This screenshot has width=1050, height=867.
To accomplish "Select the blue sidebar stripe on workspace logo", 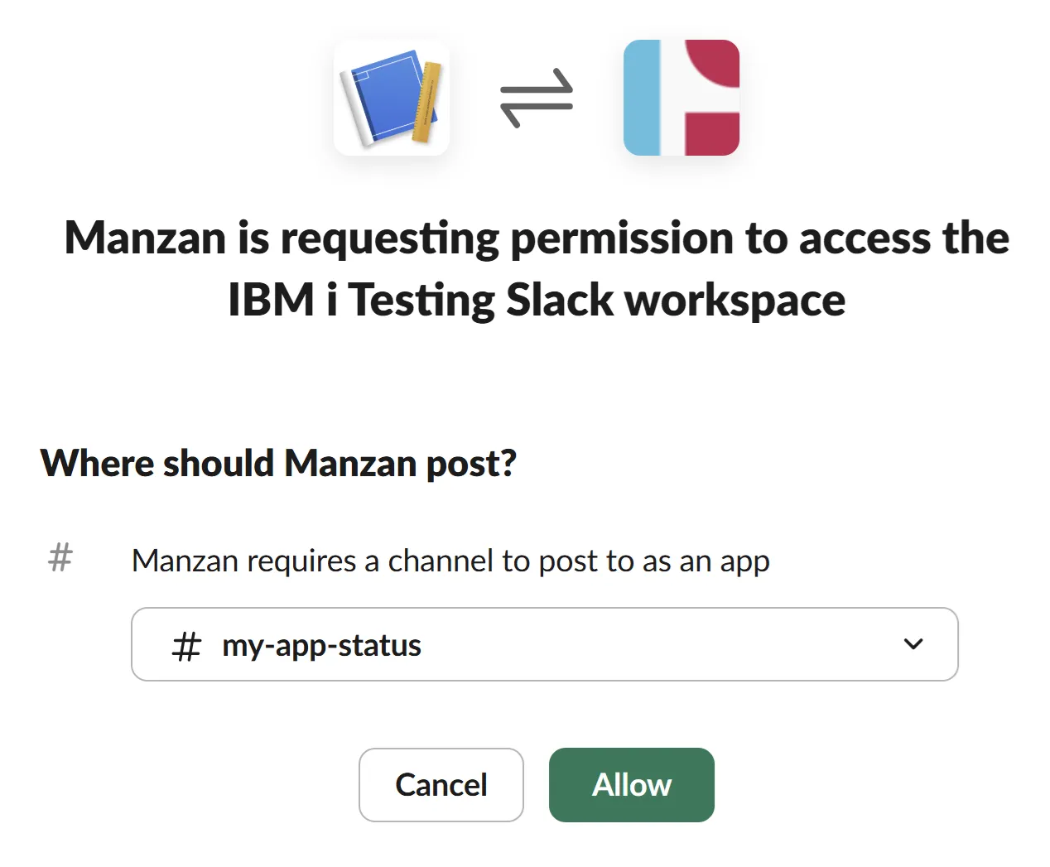I will [642, 97].
